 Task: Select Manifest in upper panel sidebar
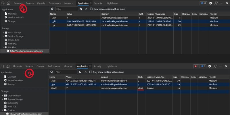(12, 14)
